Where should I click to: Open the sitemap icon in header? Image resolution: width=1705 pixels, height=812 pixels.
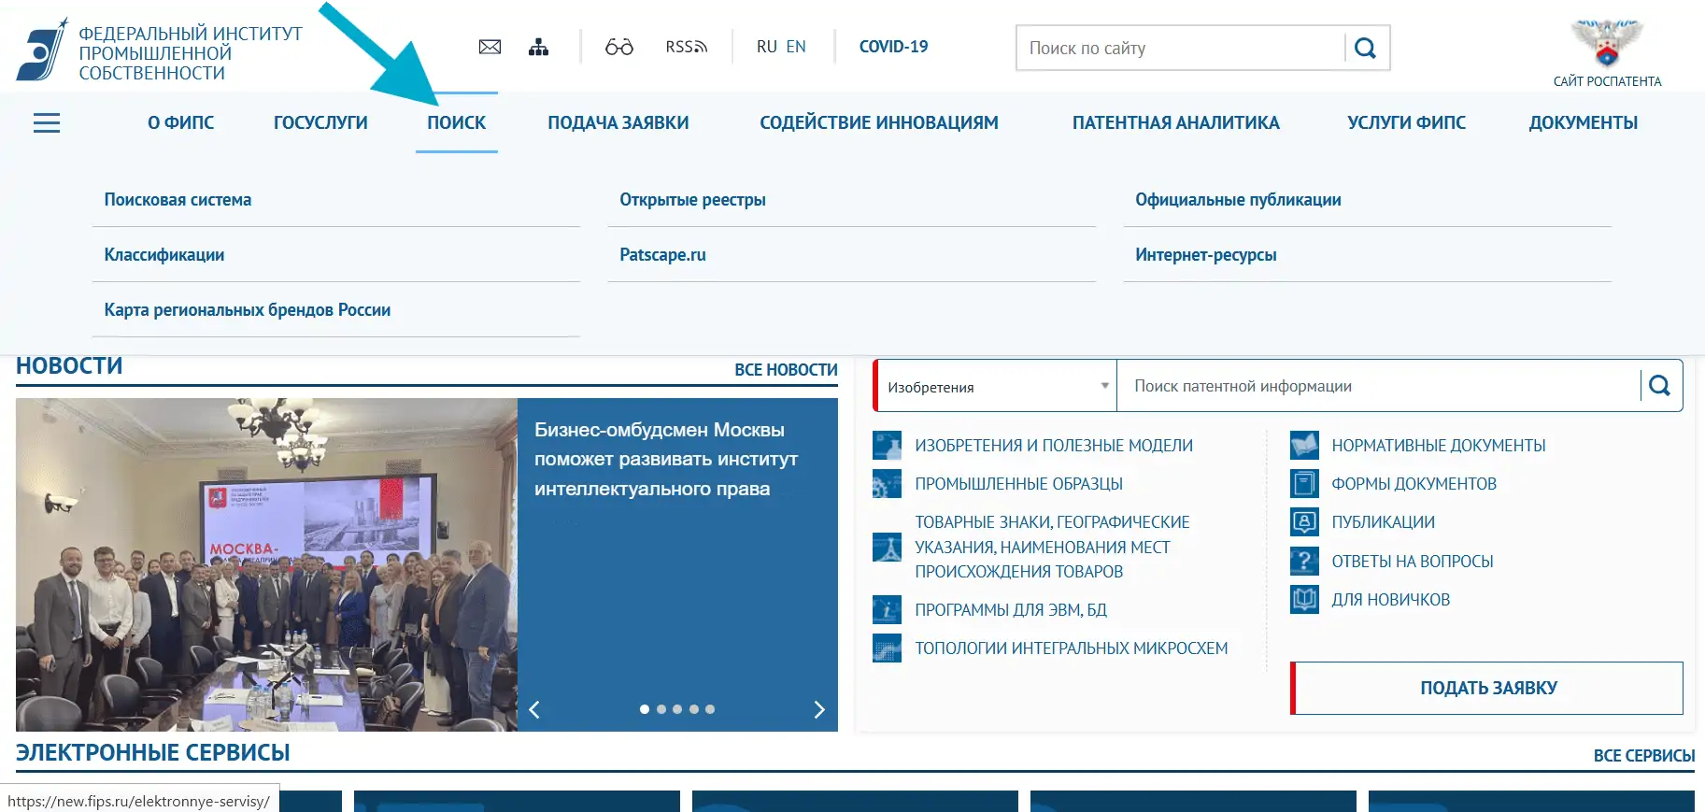click(538, 47)
